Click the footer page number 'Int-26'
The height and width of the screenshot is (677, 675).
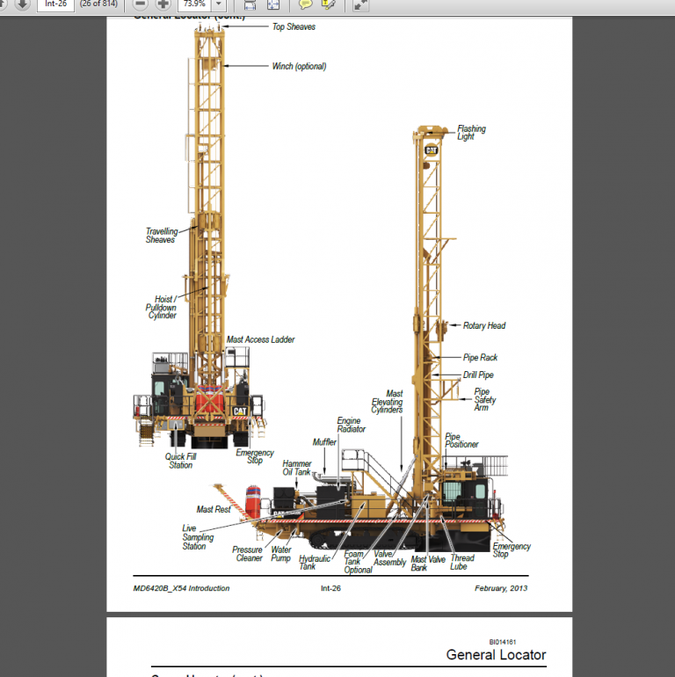[x=330, y=588]
